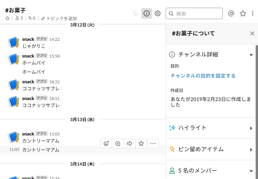The height and width of the screenshot is (179, 258).
Task: Open channel settings gear icon
Action: (158, 13)
